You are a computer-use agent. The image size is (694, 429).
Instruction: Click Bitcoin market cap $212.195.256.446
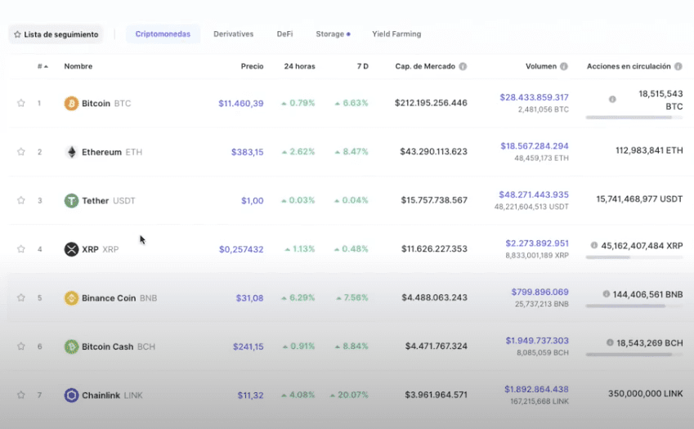tap(431, 103)
